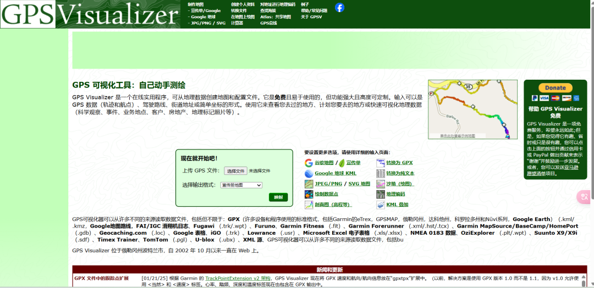Click the Google Earth globe icon

point(309,174)
